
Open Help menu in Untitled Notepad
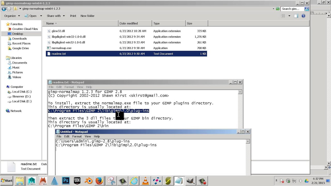(x=97, y=136)
